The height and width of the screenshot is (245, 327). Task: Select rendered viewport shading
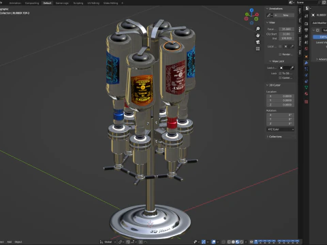242,242
